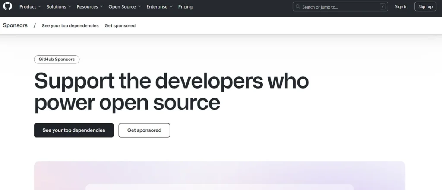Click the gradient hero image panel
This screenshot has width=442, height=190.
(x=219, y=175)
